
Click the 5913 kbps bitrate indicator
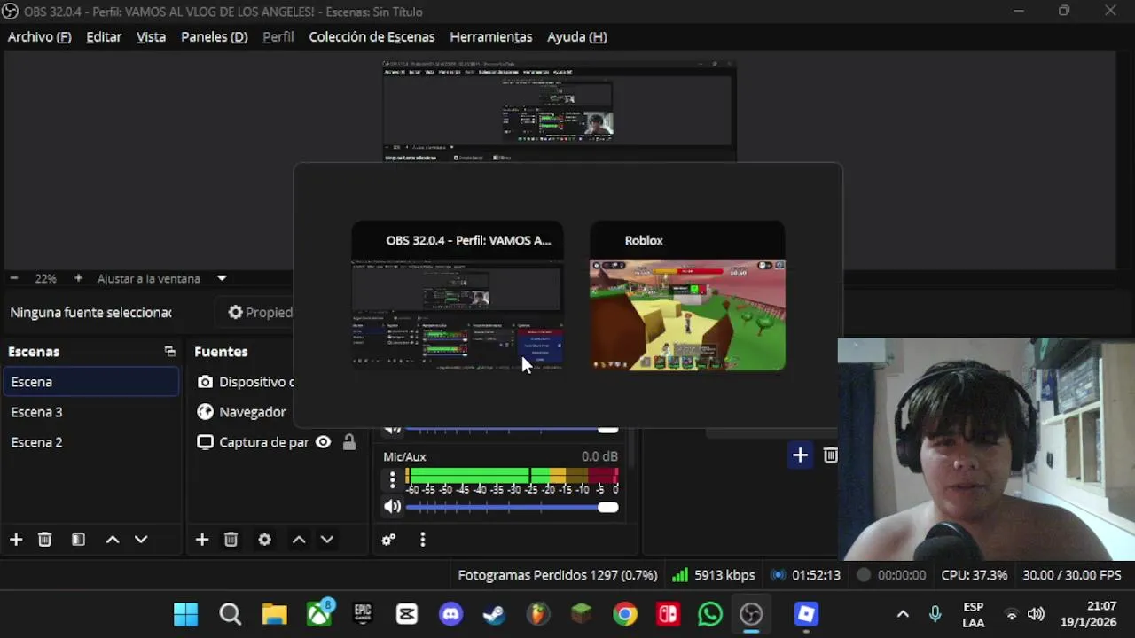click(714, 575)
